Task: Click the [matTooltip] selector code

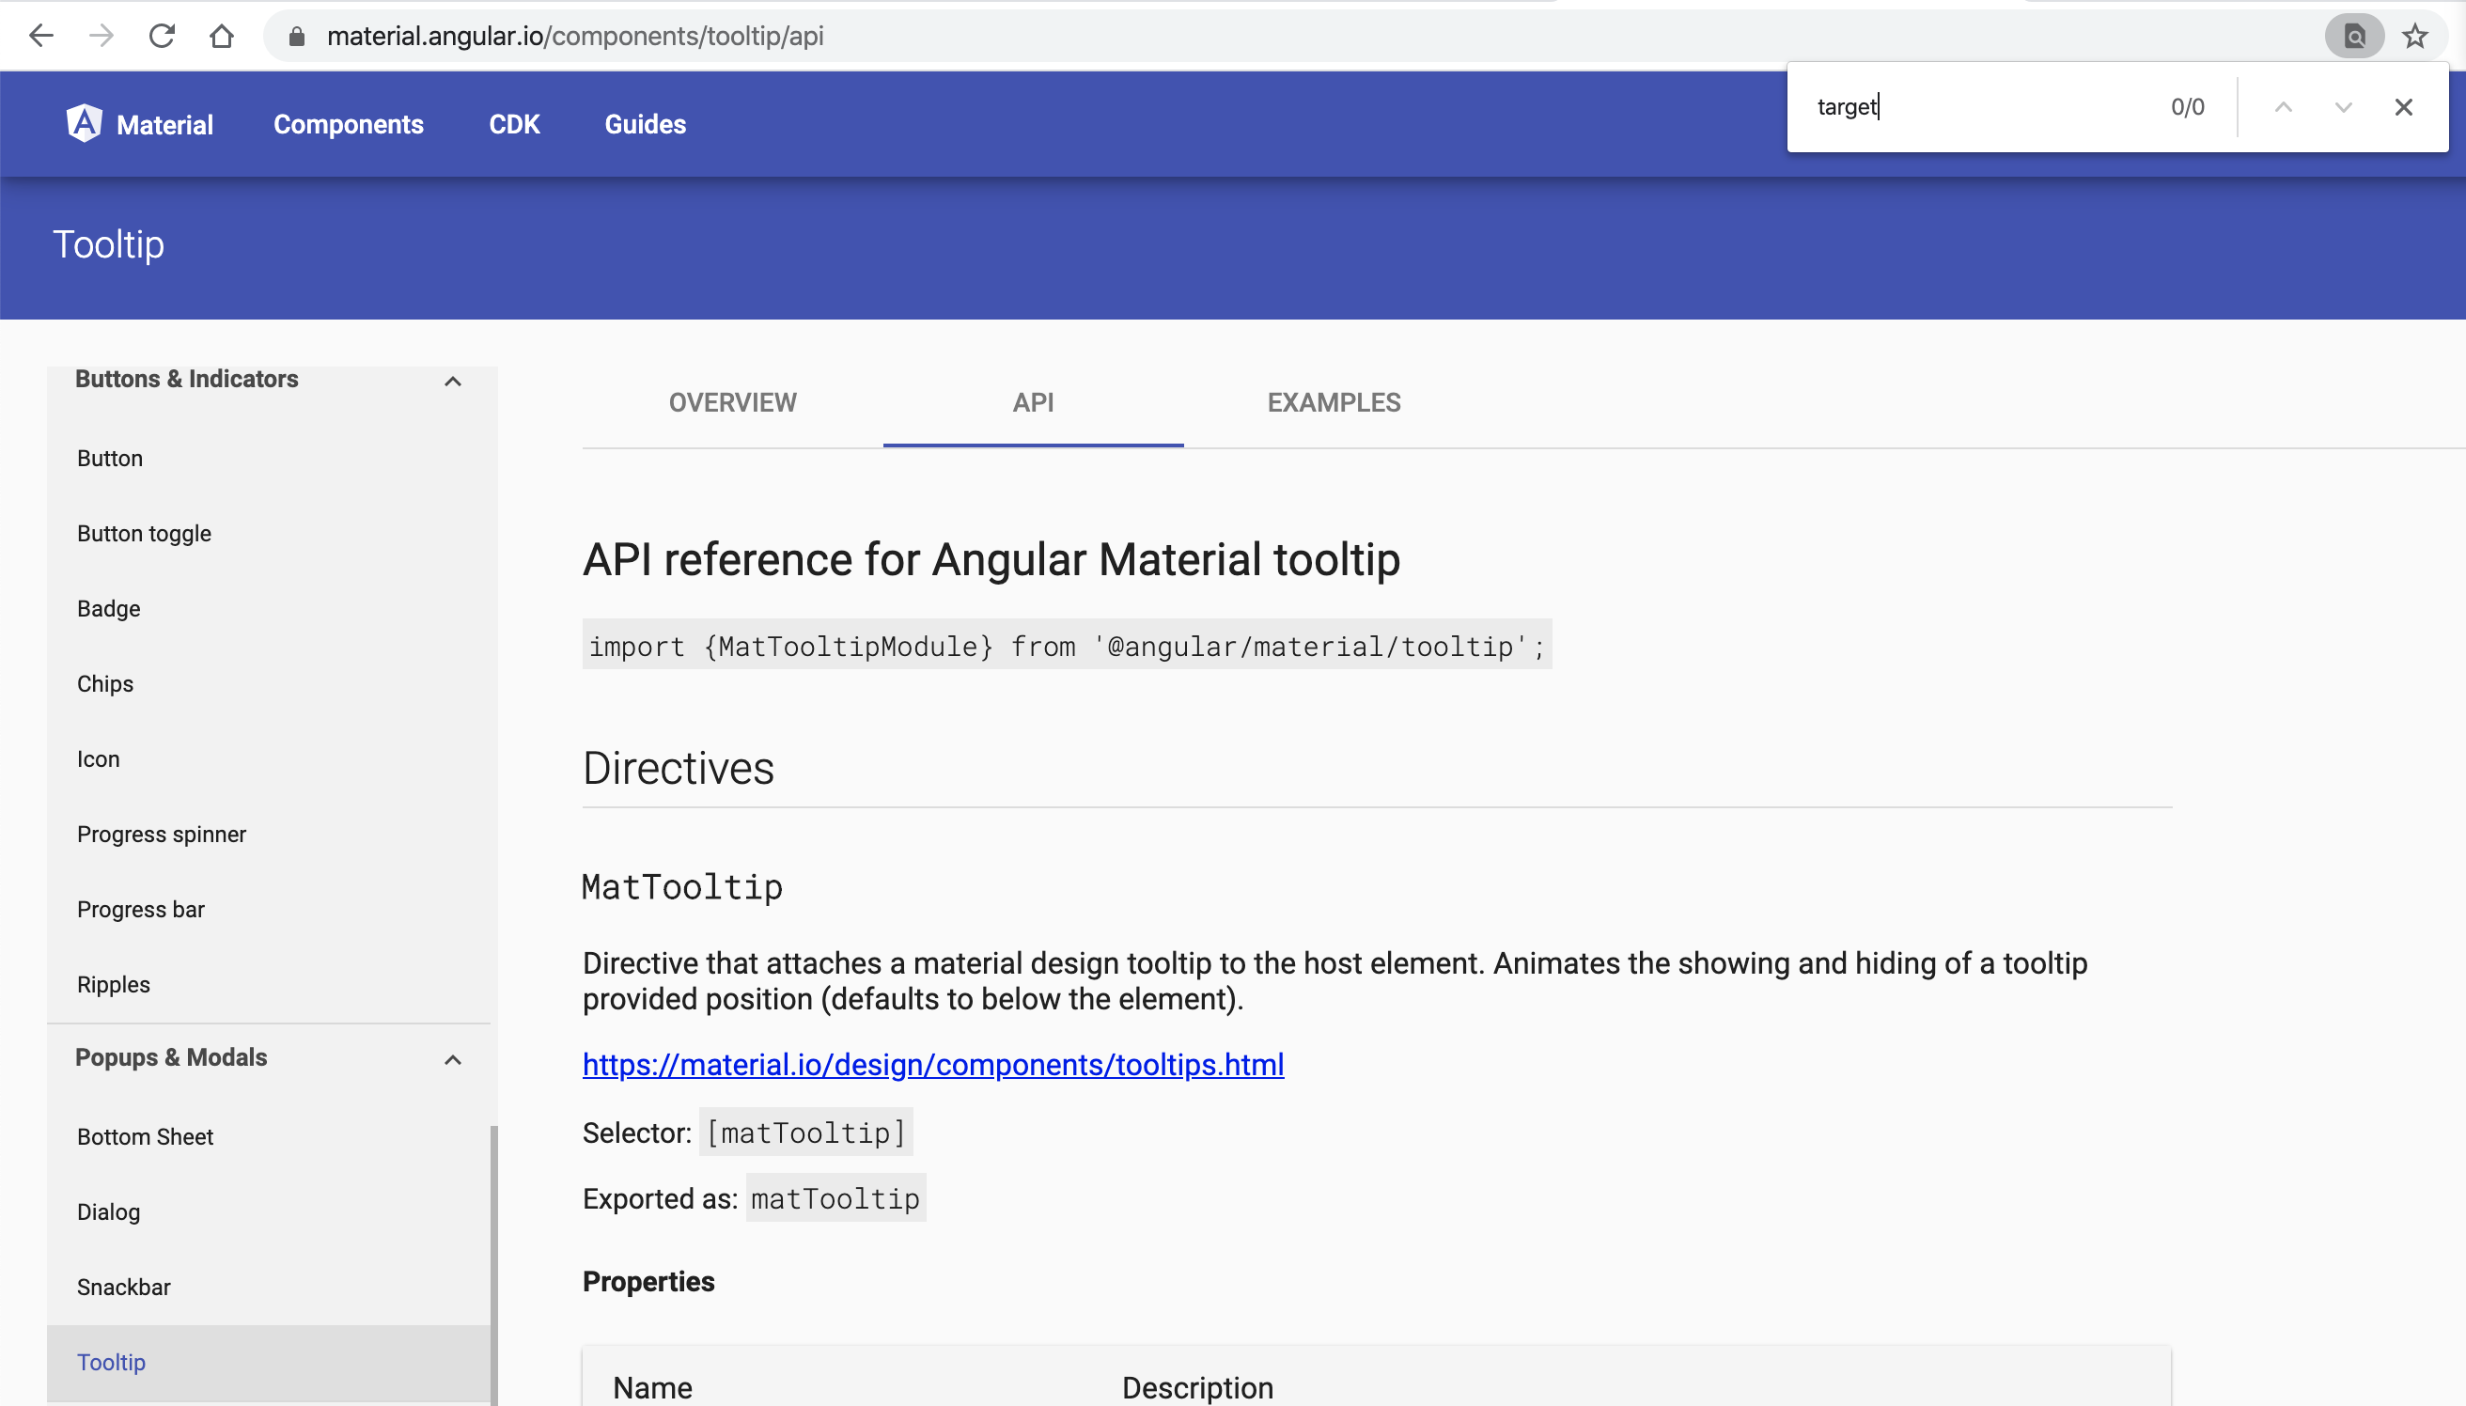Action: tap(806, 1133)
